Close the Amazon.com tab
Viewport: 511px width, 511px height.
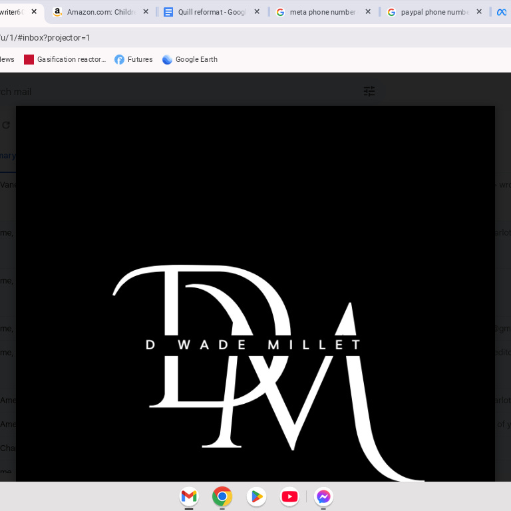(146, 12)
